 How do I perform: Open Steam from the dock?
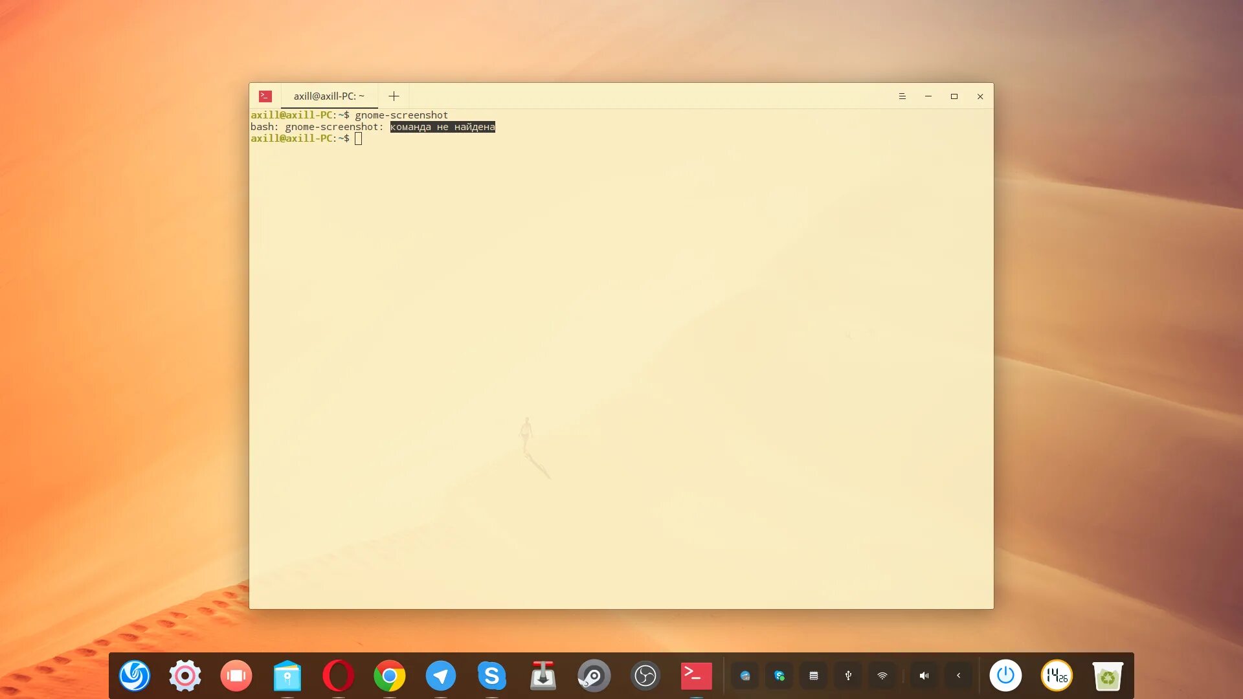(x=594, y=676)
